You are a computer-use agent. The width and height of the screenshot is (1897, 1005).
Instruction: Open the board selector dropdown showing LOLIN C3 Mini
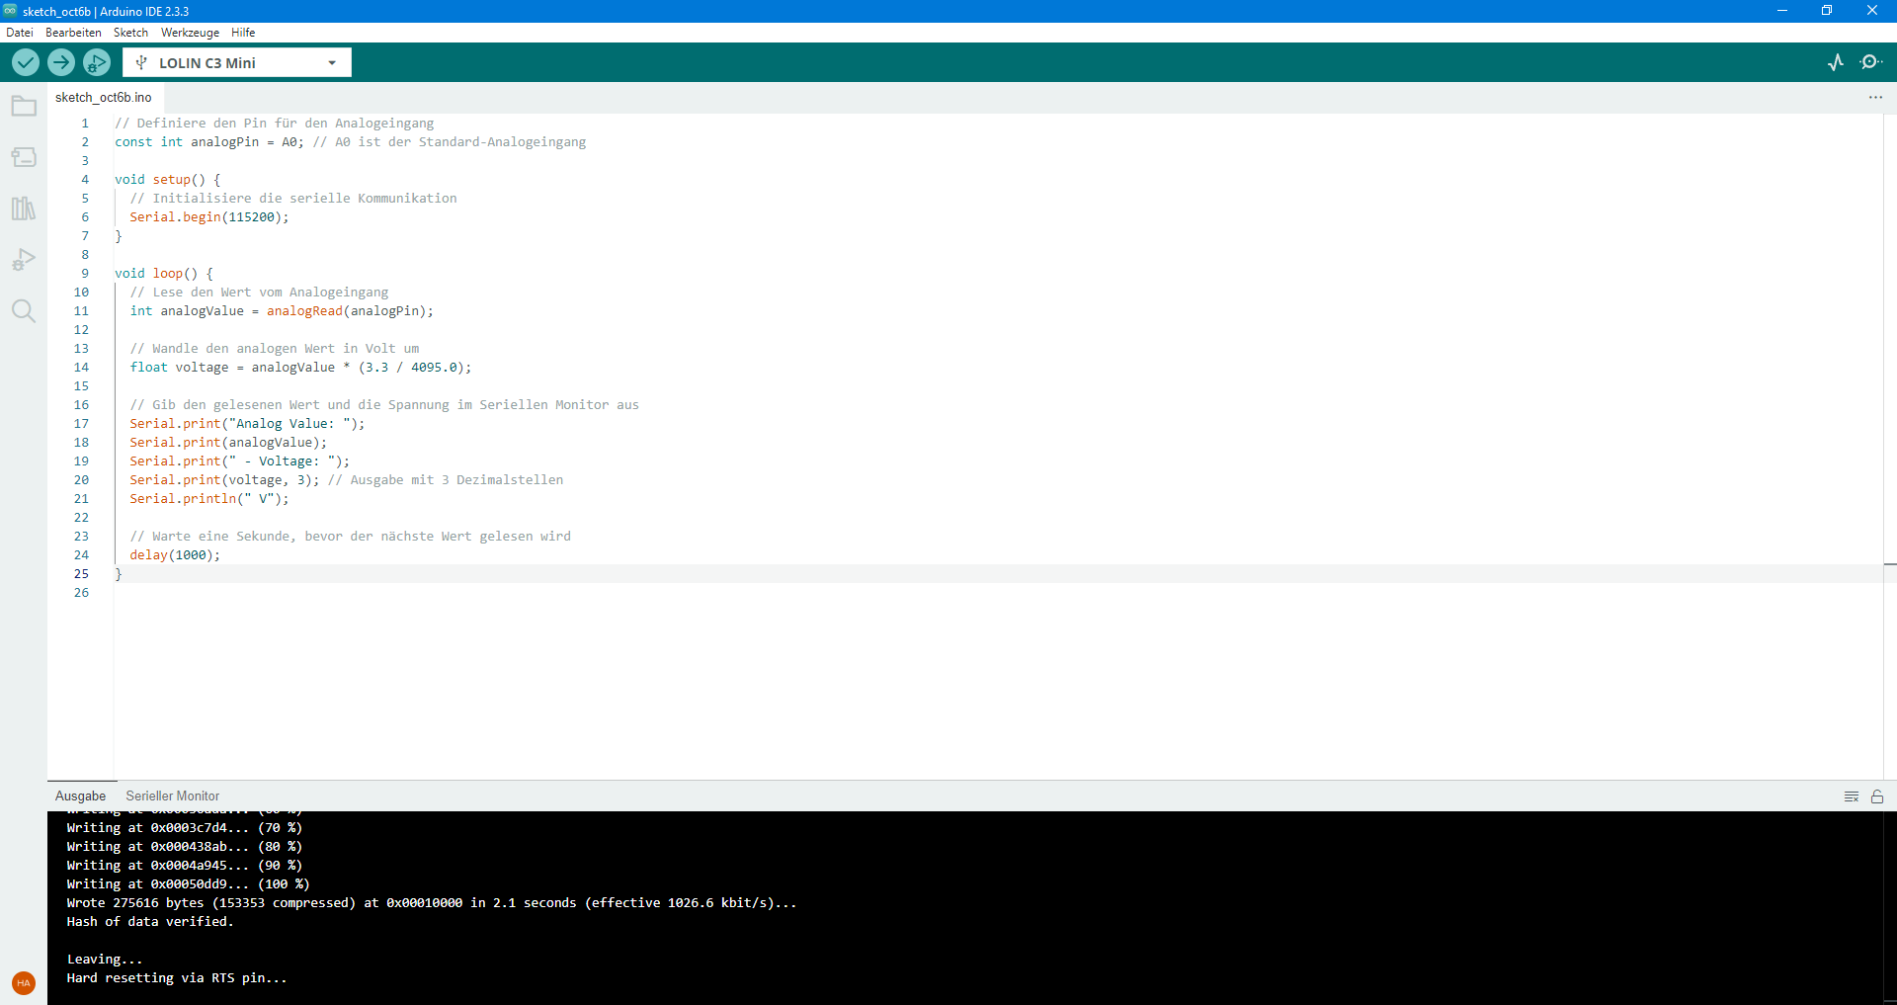236,61
